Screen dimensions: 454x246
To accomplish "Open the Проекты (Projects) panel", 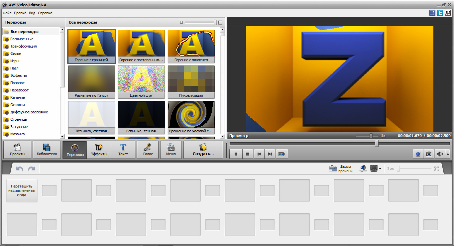I will (x=17, y=150).
